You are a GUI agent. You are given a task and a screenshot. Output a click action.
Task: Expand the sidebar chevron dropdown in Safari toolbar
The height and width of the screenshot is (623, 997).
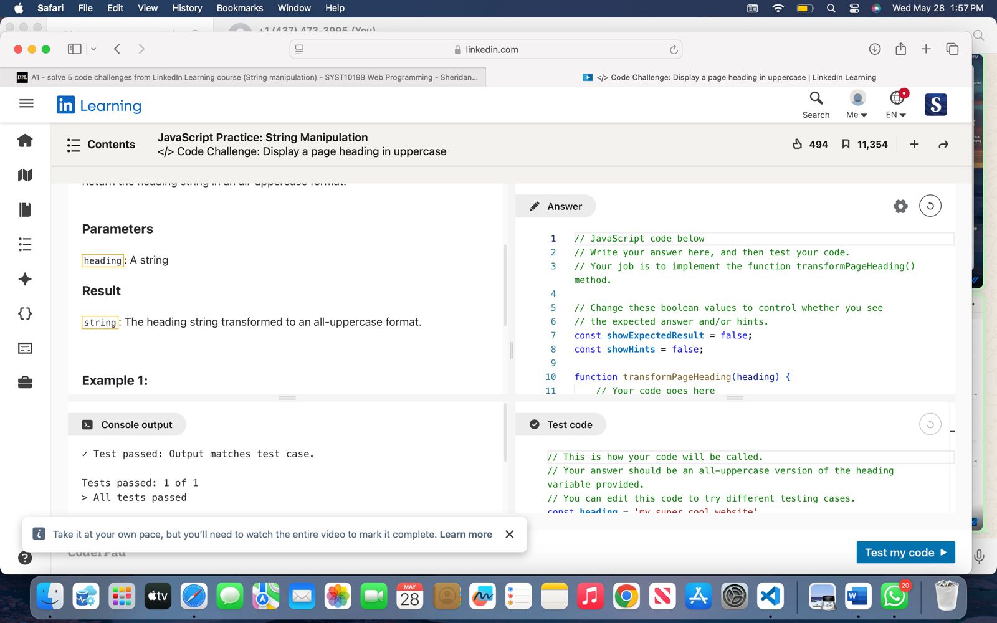click(93, 49)
